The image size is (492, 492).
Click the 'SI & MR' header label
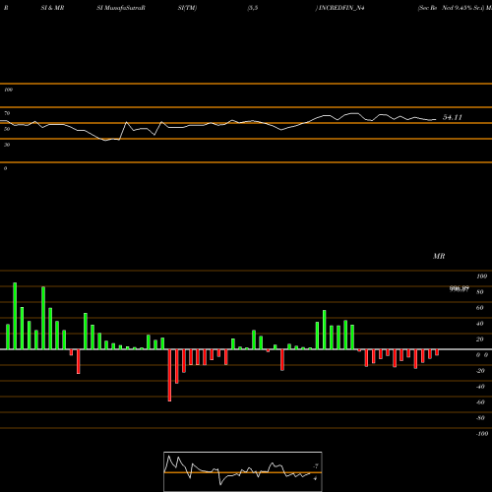click(52, 8)
